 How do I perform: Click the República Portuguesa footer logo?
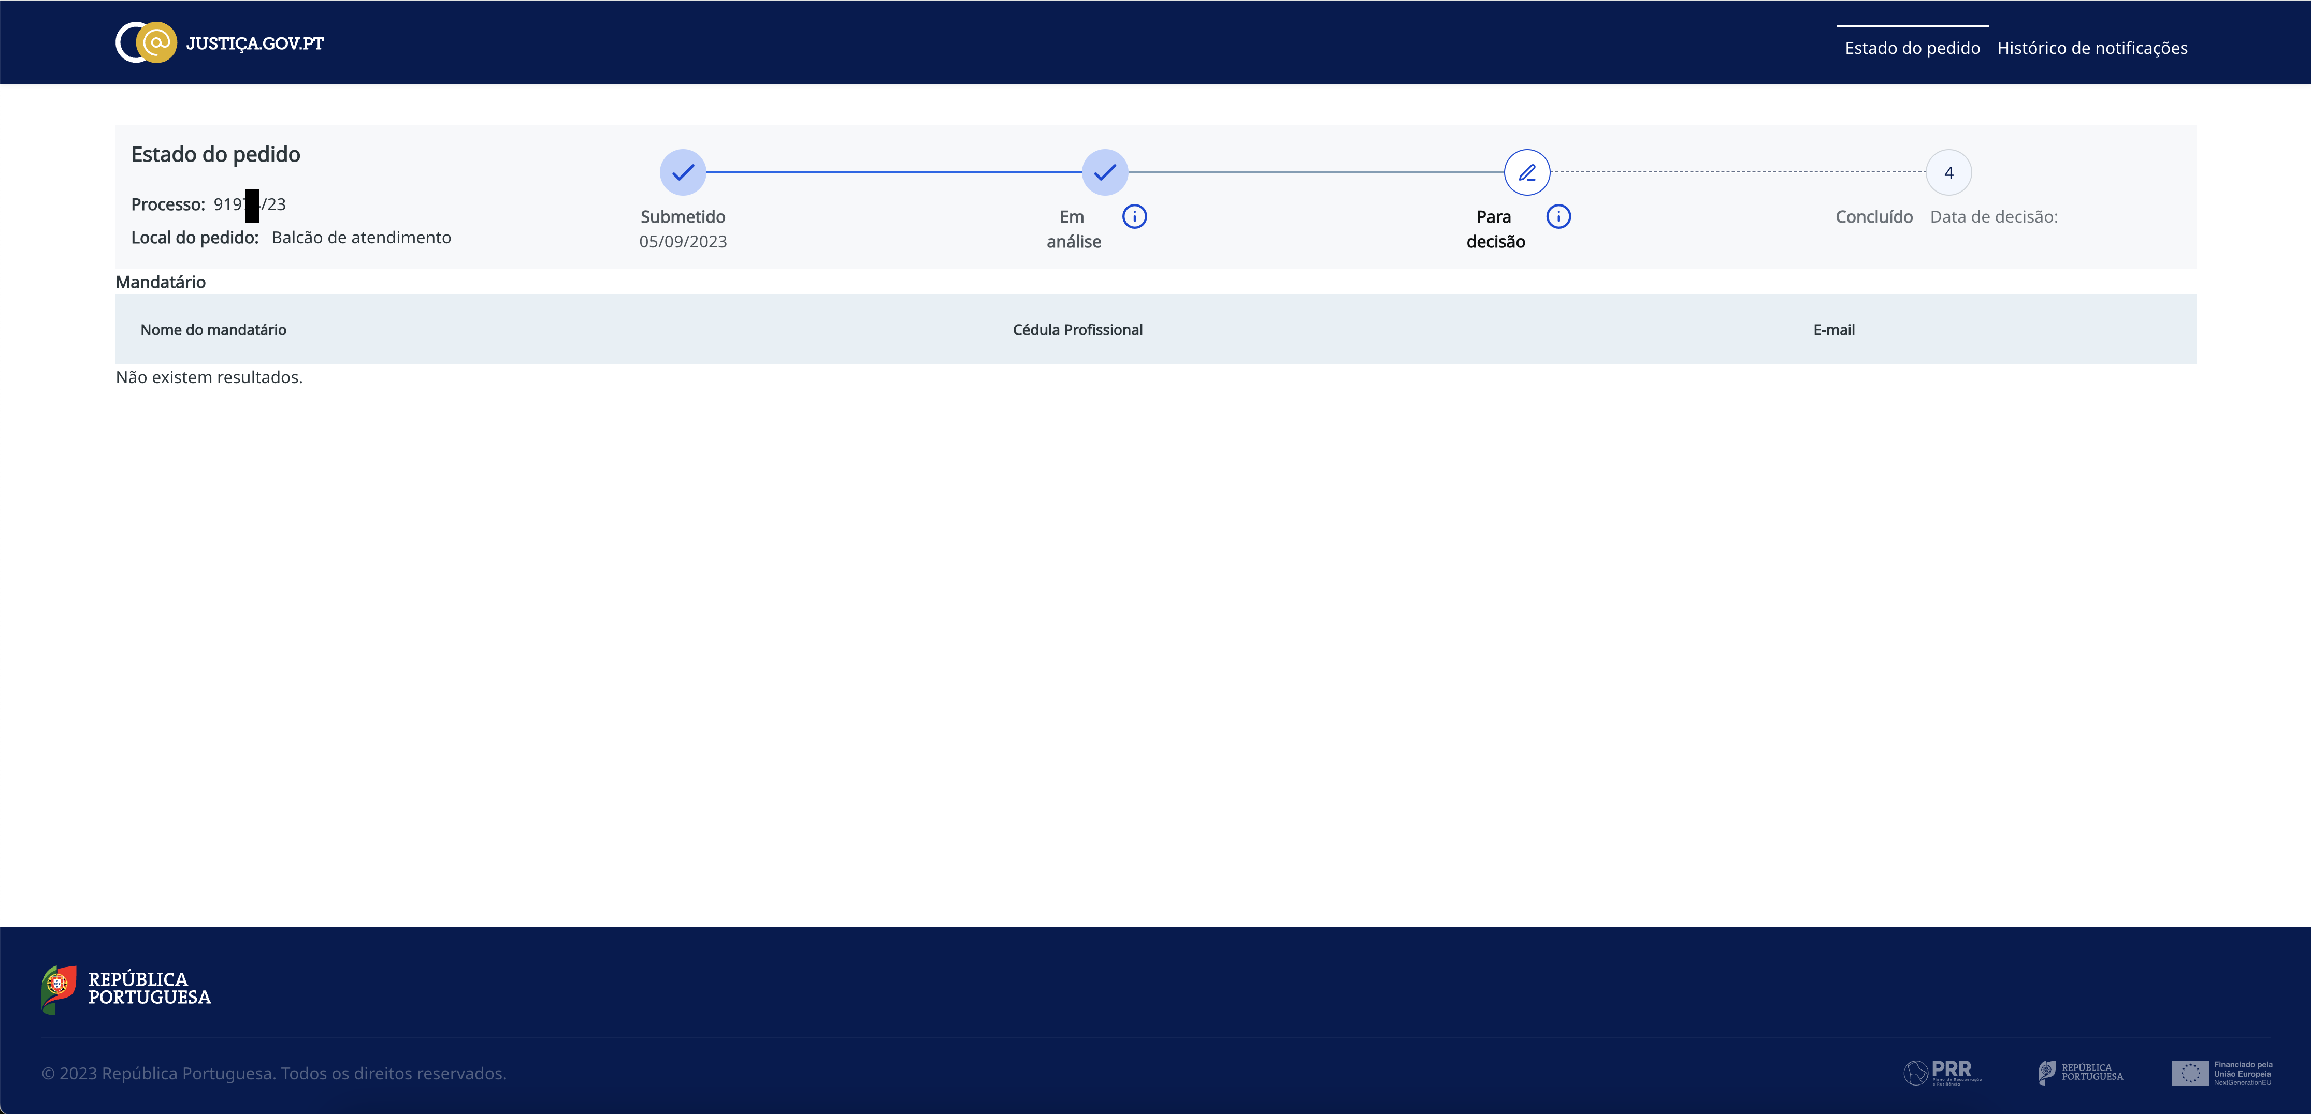tap(126, 989)
